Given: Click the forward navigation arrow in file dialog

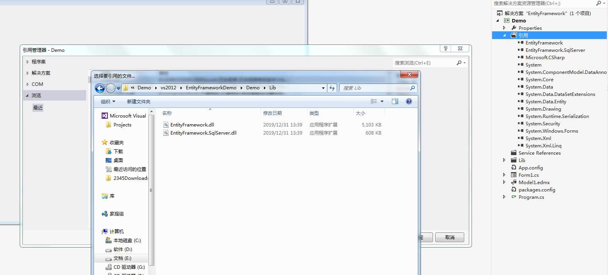Looking at the screenshot, I should pyautogui.click(x=111, y=88).
